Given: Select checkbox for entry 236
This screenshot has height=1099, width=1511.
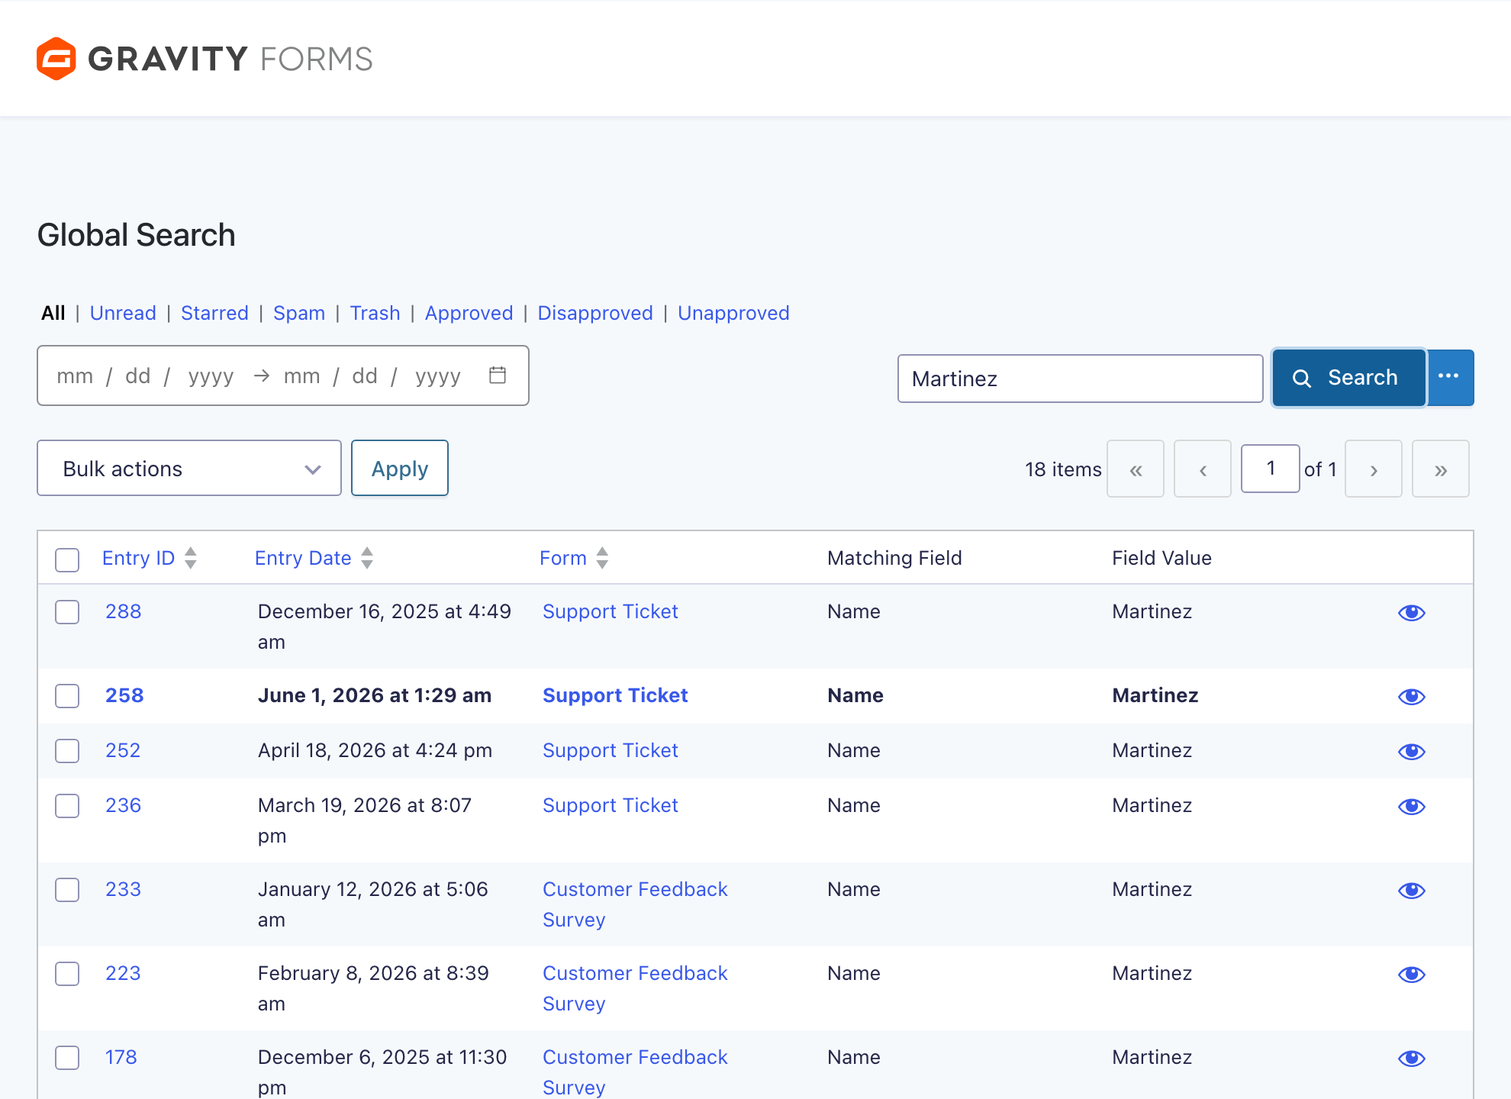Looking at the screenshot, I should [67, 806].
